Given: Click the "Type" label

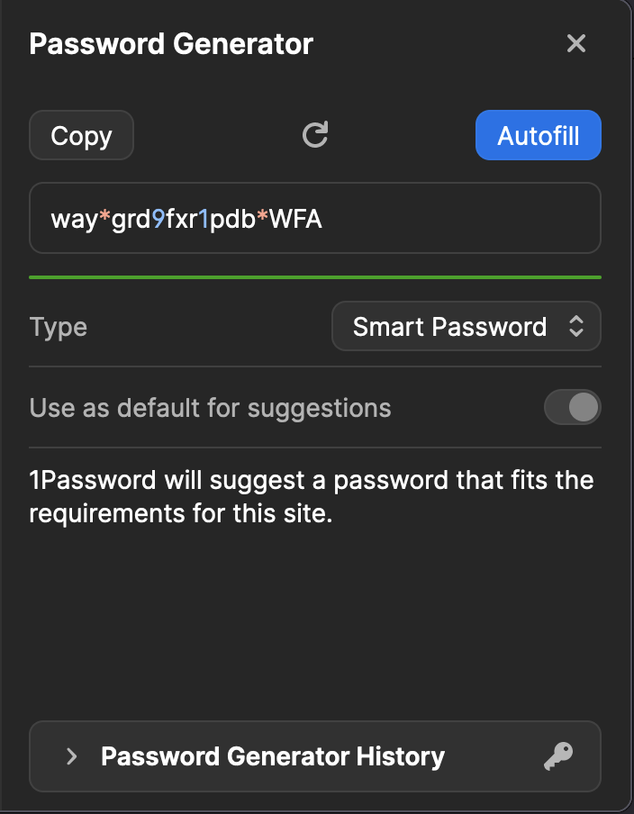Looking at the screenshot, I should coord(59,327).
